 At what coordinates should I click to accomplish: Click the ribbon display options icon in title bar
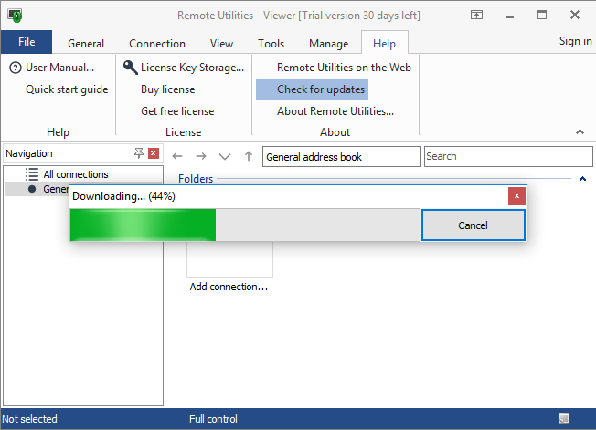tap(476, 16)
